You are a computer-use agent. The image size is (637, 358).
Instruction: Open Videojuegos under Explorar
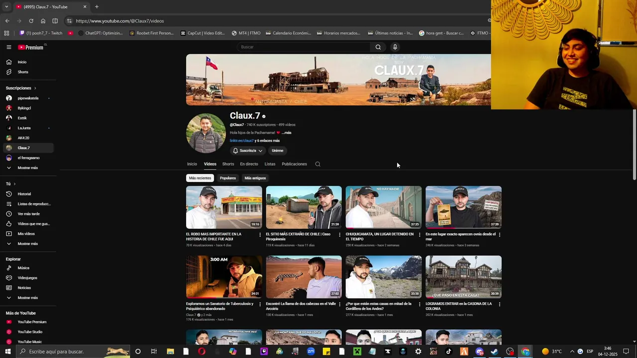coord(28,278)
